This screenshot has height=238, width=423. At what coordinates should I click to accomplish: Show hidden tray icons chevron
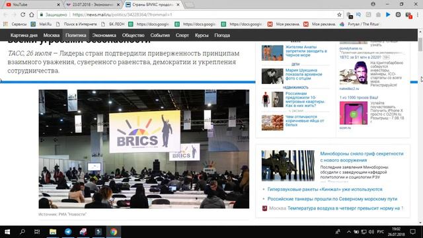(349, 232)
